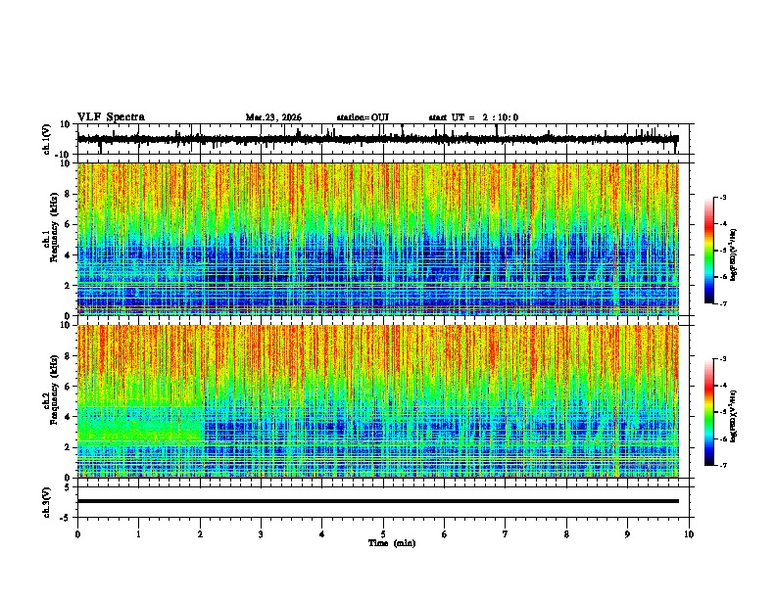Viewport: 776px width, 599px height.
Task: Click the time axis tick label "0"
Action: click(77, 534)
